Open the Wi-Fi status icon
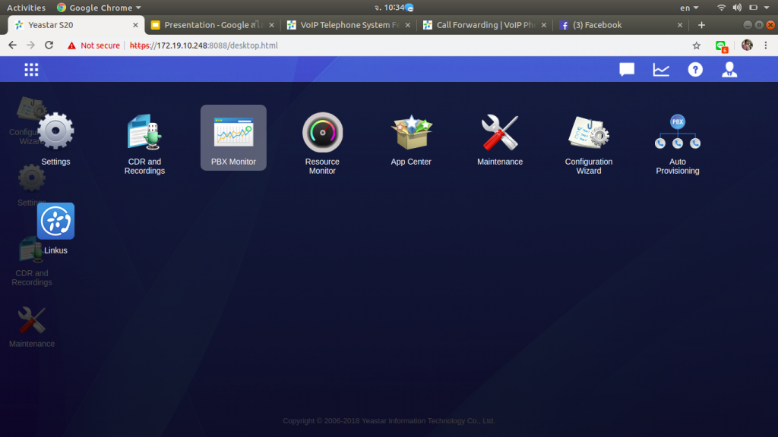Screen dimensions: 778x437 click(x=722, y=8)
